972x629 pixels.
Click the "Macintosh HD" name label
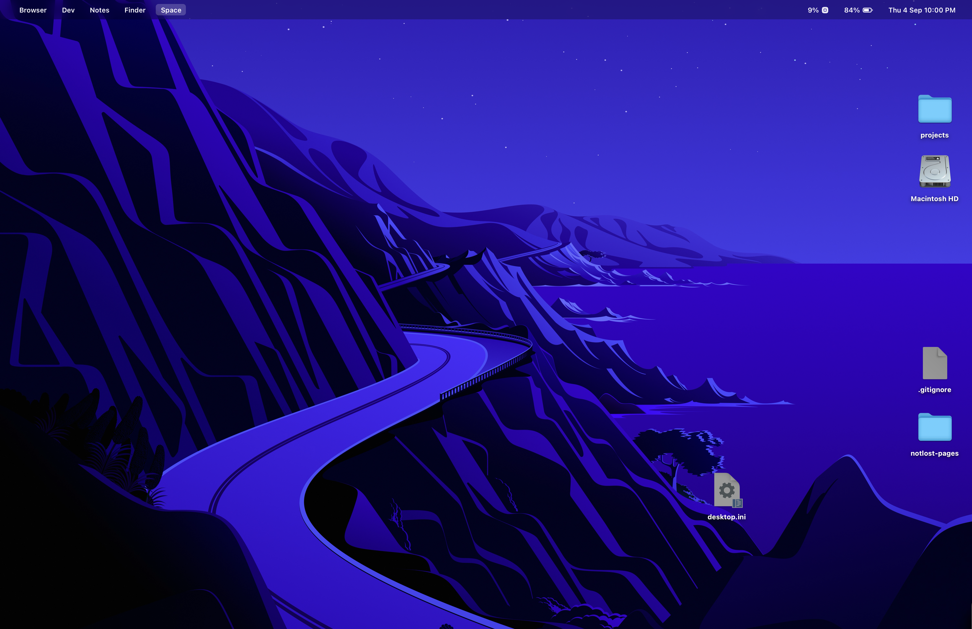click(934, 199)
